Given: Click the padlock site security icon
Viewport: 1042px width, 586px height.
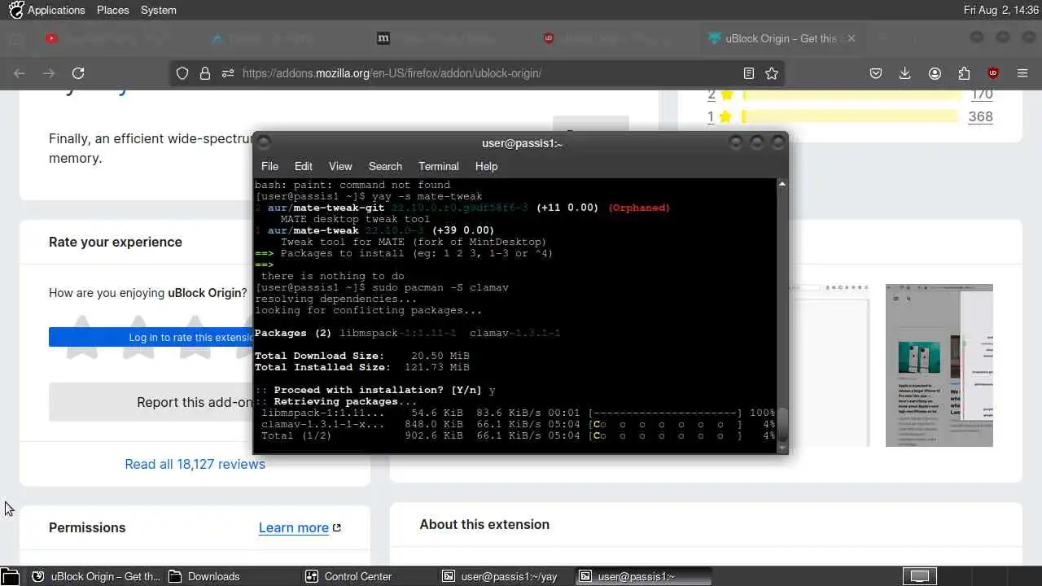Looking at the screenshot, I should click(x=204, y=73).
